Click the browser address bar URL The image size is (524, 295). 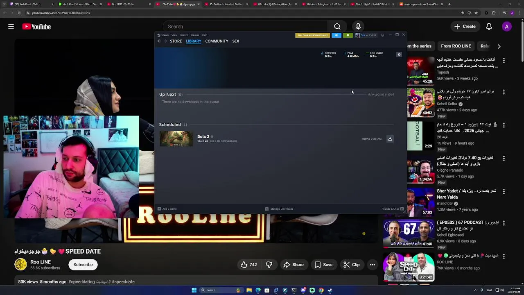coord(61,13)
